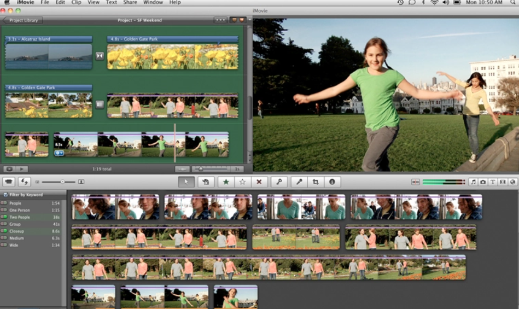Toggle the Two People keyword filter
The width and height of the screenshot is (519, 309).
pyautogui.click(x=4, y=217)
